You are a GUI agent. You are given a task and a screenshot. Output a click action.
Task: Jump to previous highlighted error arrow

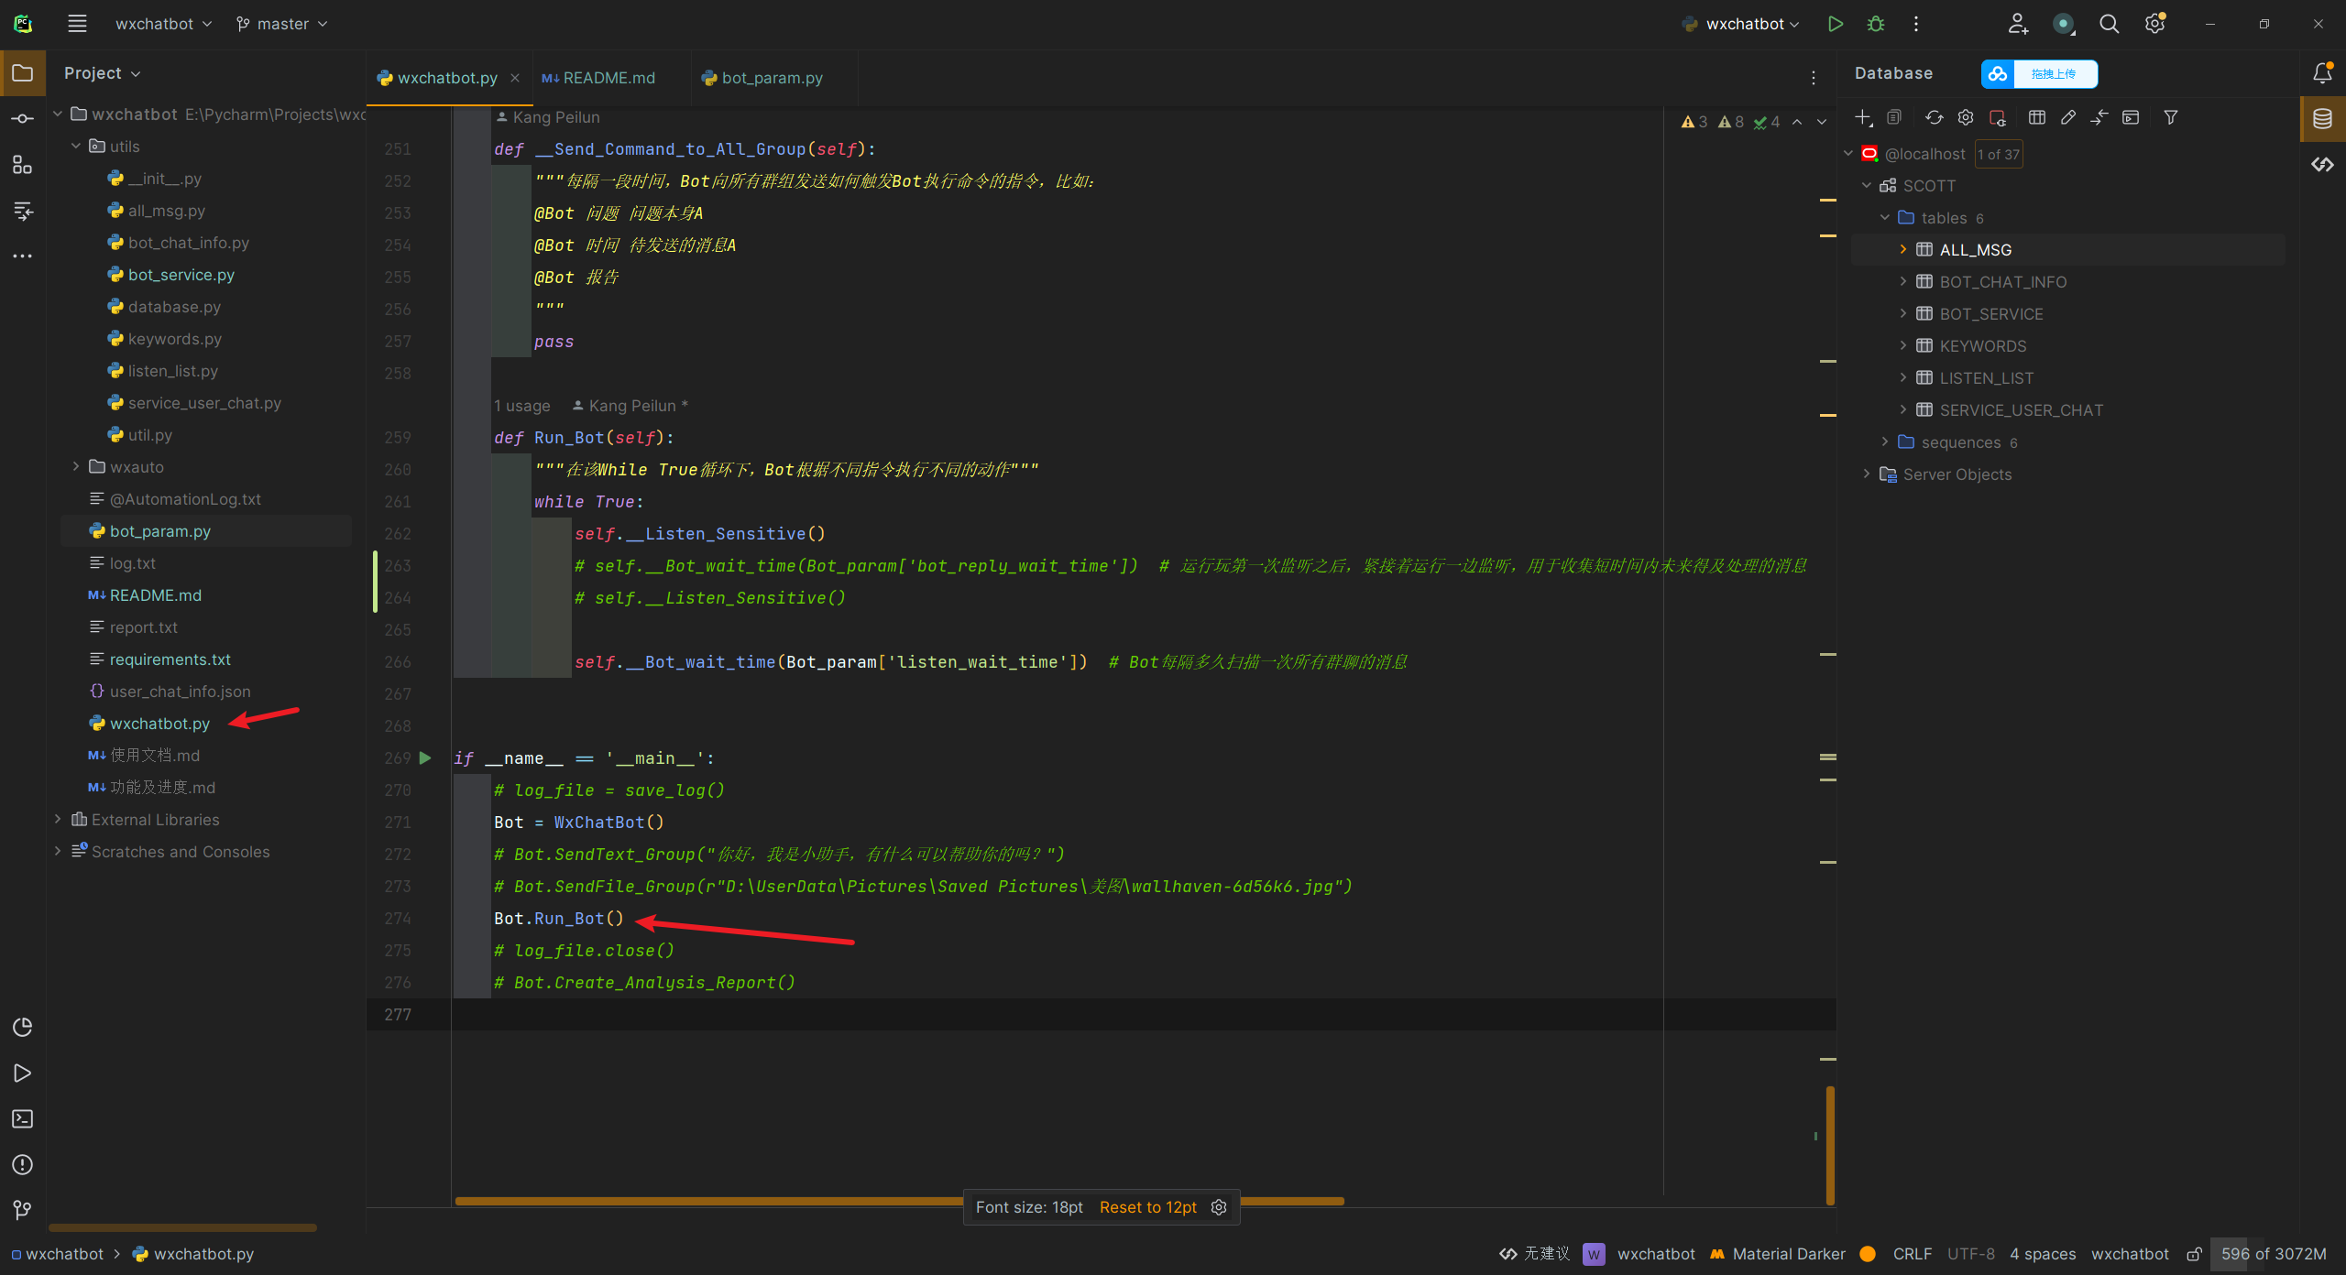[1797, 122]
